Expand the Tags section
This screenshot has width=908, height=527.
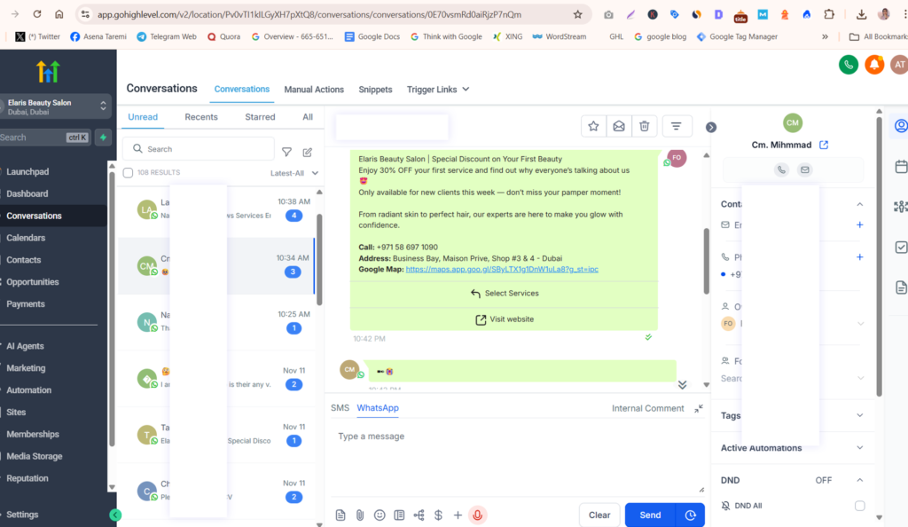coord(859,415)
